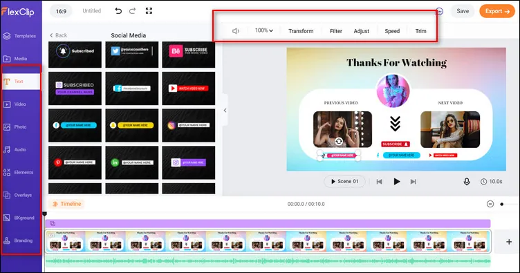This screenshot has width=520, height=273.
Task: Zoom out the timeline
Action: (490, 204)
